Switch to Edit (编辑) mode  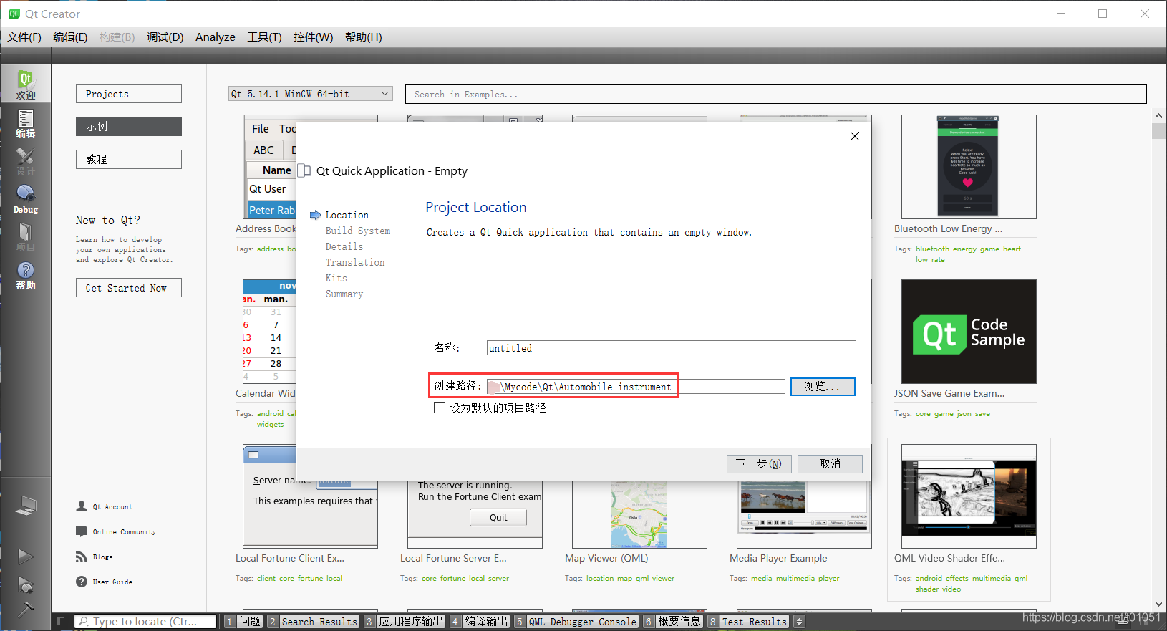point(25,123)
